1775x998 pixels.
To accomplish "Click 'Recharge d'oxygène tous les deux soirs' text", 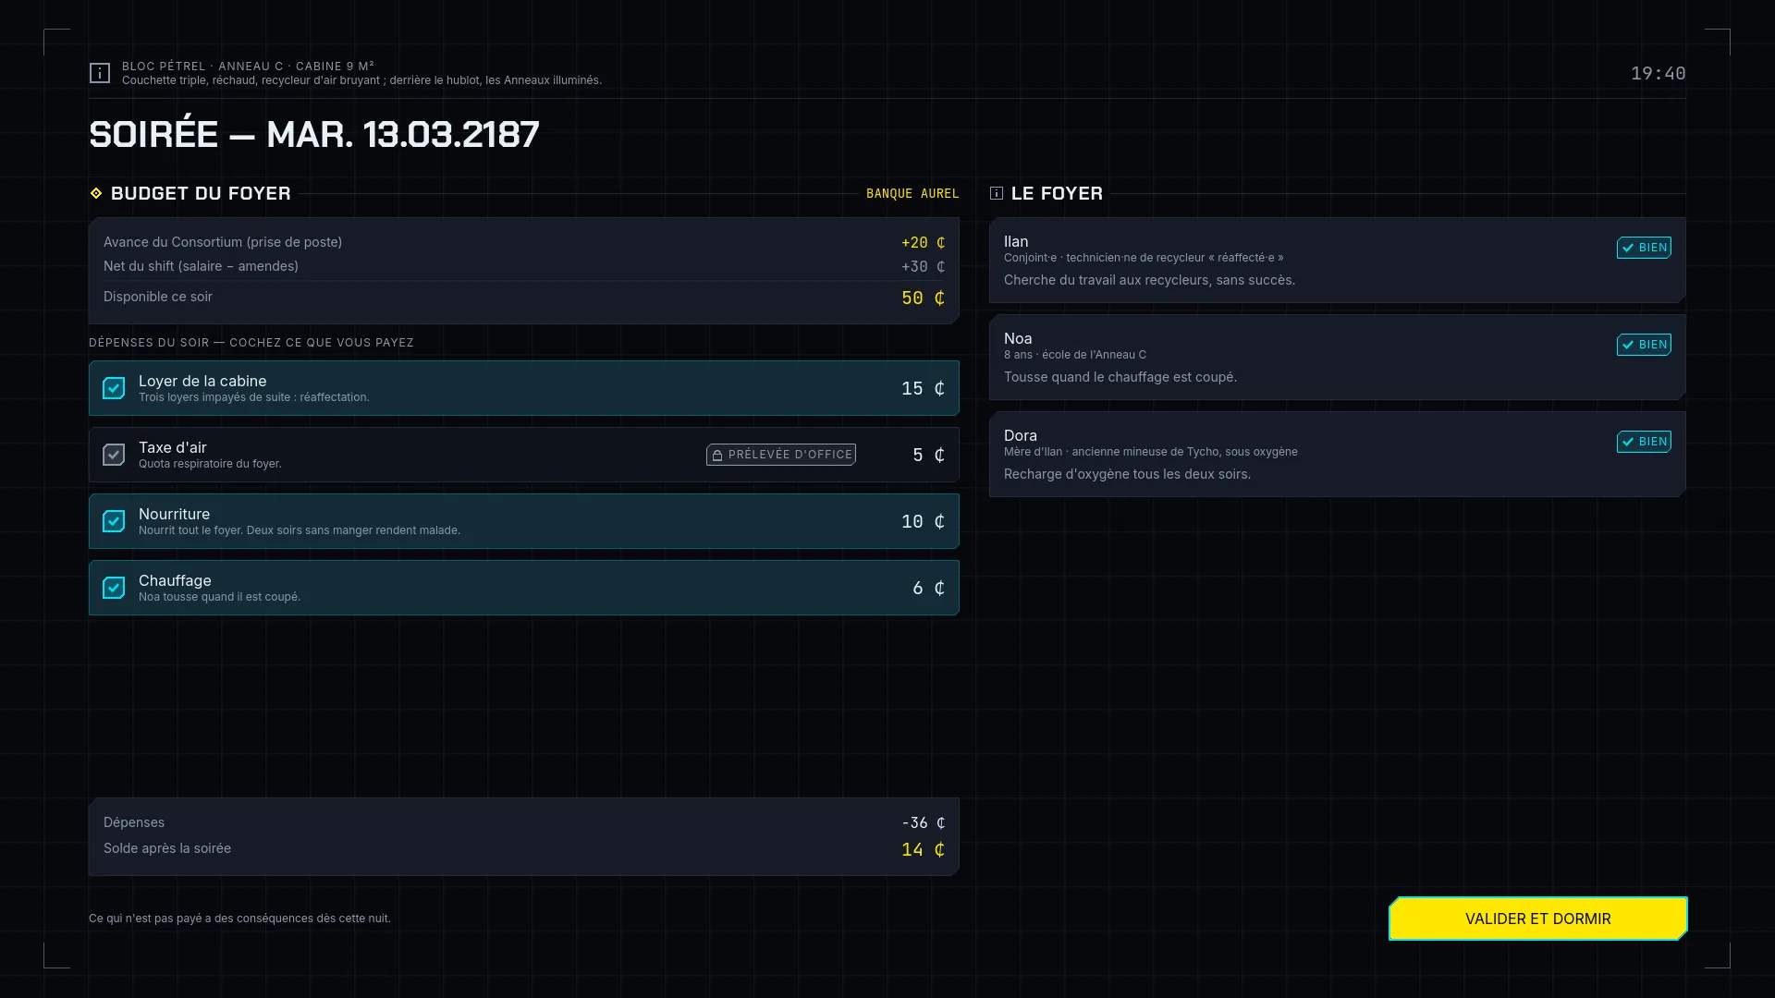I will tap(1126, 474).
